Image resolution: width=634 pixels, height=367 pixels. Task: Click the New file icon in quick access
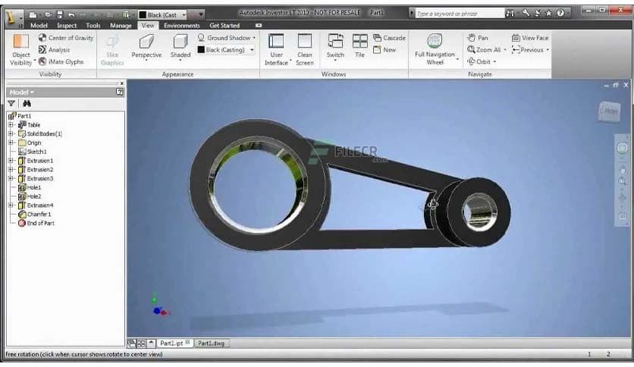coord(33,14)
